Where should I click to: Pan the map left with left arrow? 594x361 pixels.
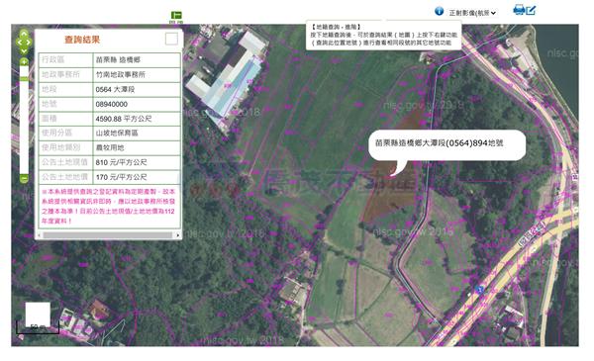[19, 42]
